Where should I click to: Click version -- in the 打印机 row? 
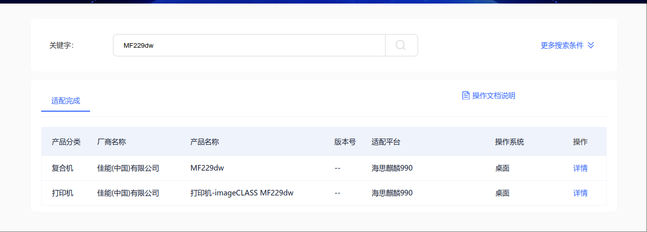[x=337, y=193]
